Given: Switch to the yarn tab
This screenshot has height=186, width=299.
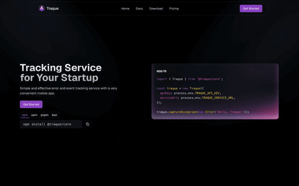Looking at the screenshot, I should [34, 114].
